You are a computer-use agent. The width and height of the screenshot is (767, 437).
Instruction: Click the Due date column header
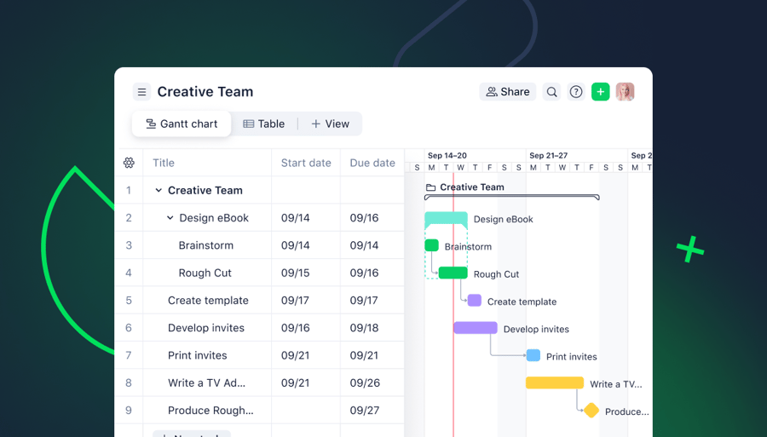click(x=372, y=163)
